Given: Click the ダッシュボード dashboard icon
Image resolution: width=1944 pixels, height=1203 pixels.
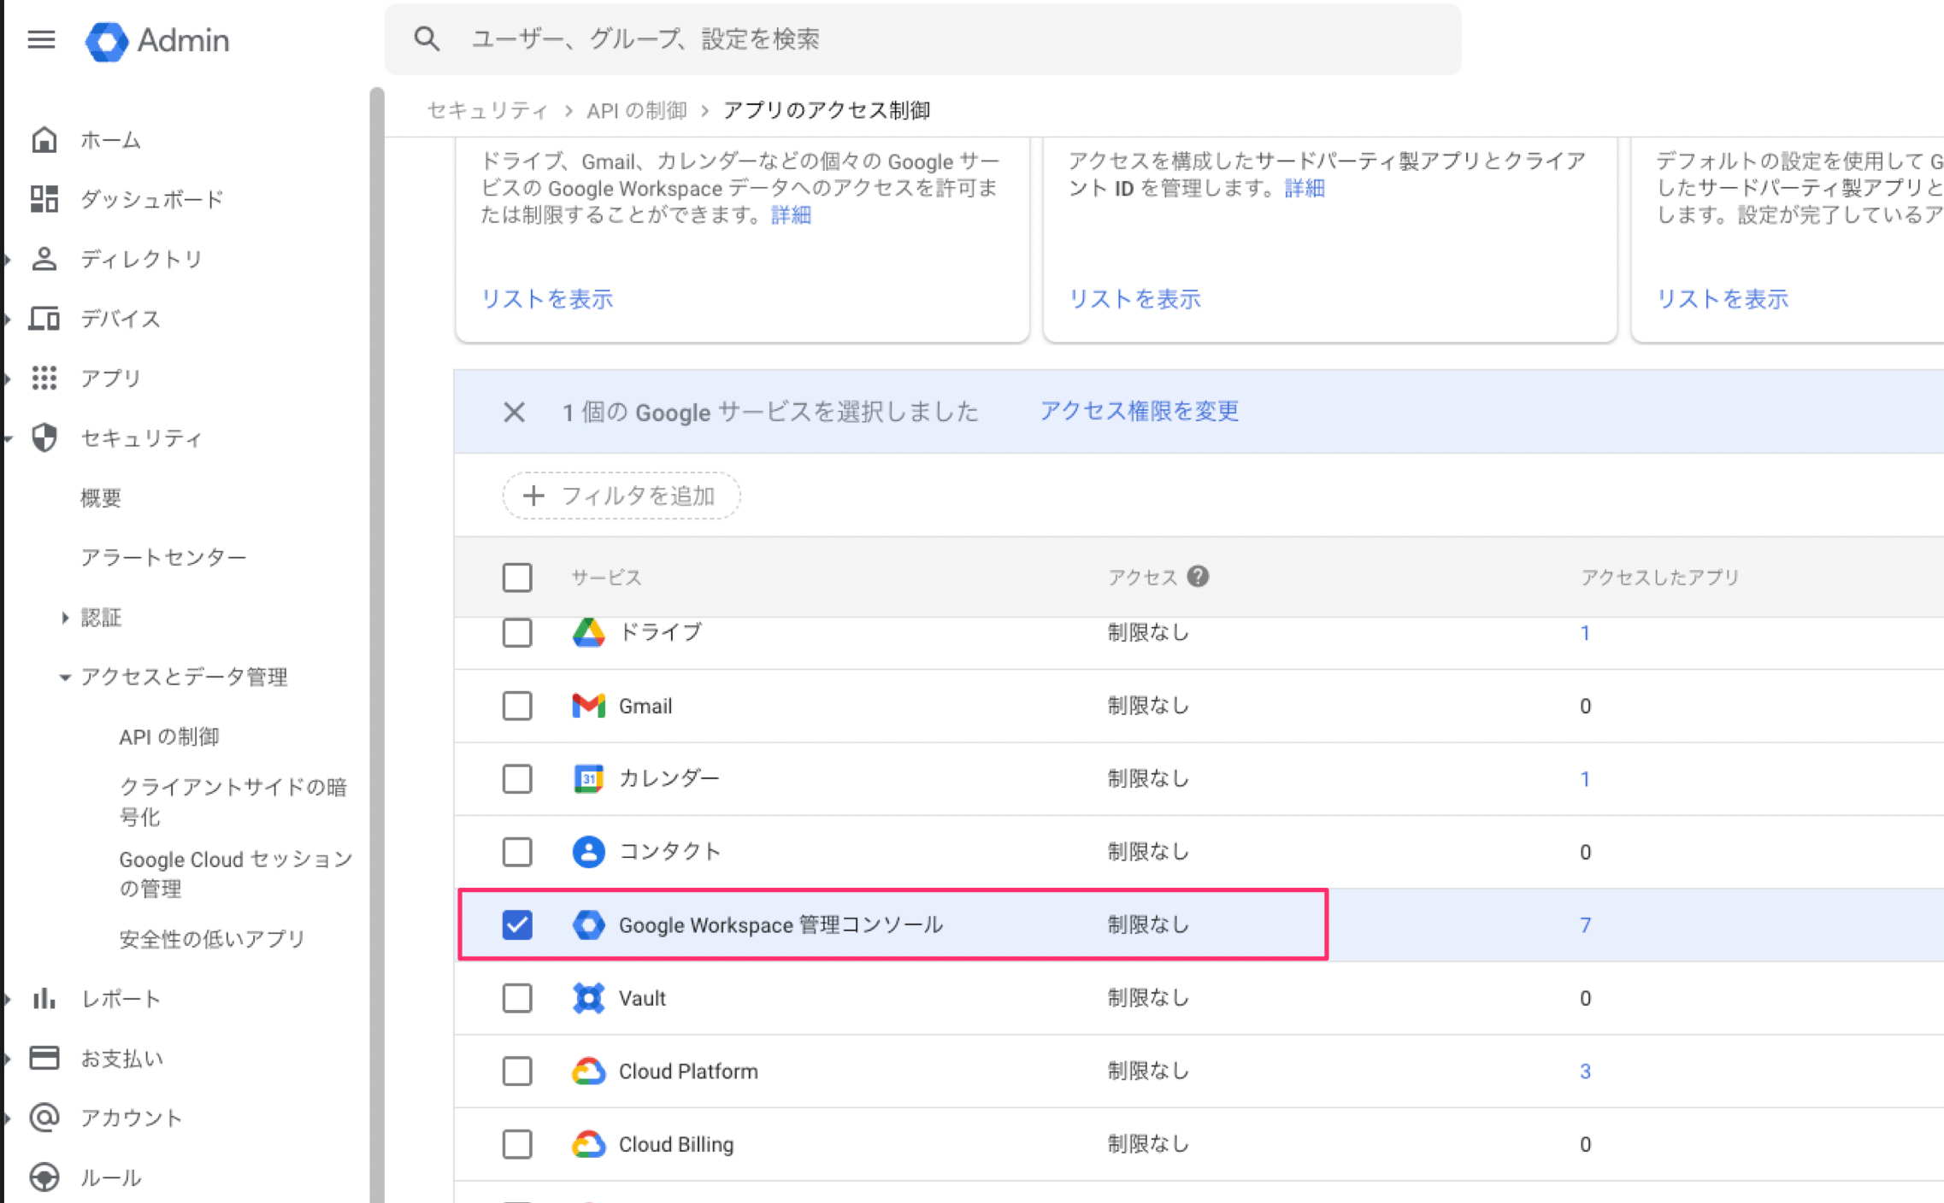Looking at the screenshot, I should [44, 199].
